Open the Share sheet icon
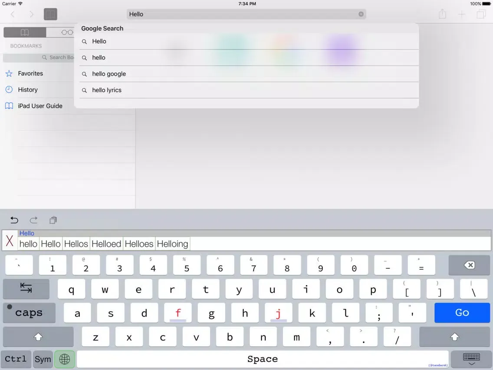 tap(442, 14)
